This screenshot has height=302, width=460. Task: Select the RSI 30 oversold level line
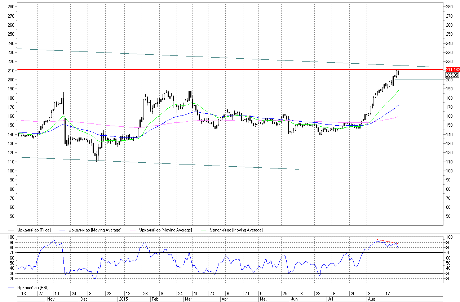(x=216, y=273)
